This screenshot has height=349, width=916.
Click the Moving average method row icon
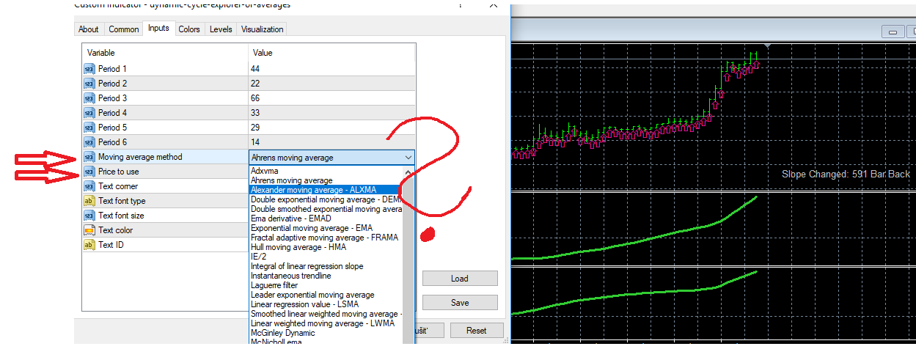tap(89, 157)
